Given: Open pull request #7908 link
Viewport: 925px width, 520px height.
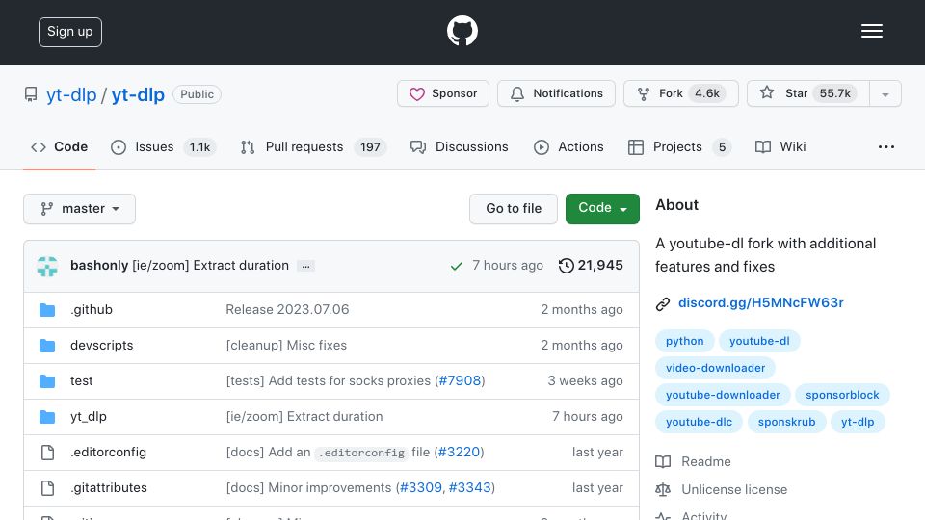Looking at the screenshot, I should click(461, 381).
